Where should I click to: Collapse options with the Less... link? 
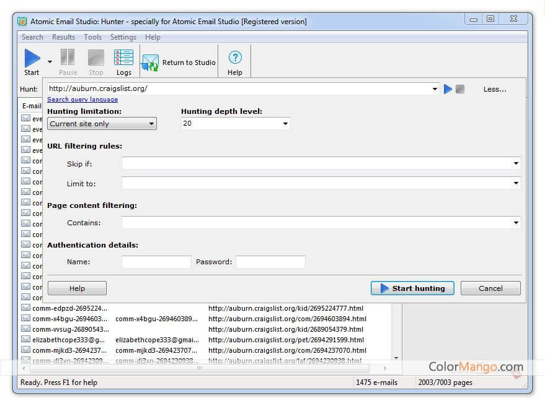click(x=495, y=89)
